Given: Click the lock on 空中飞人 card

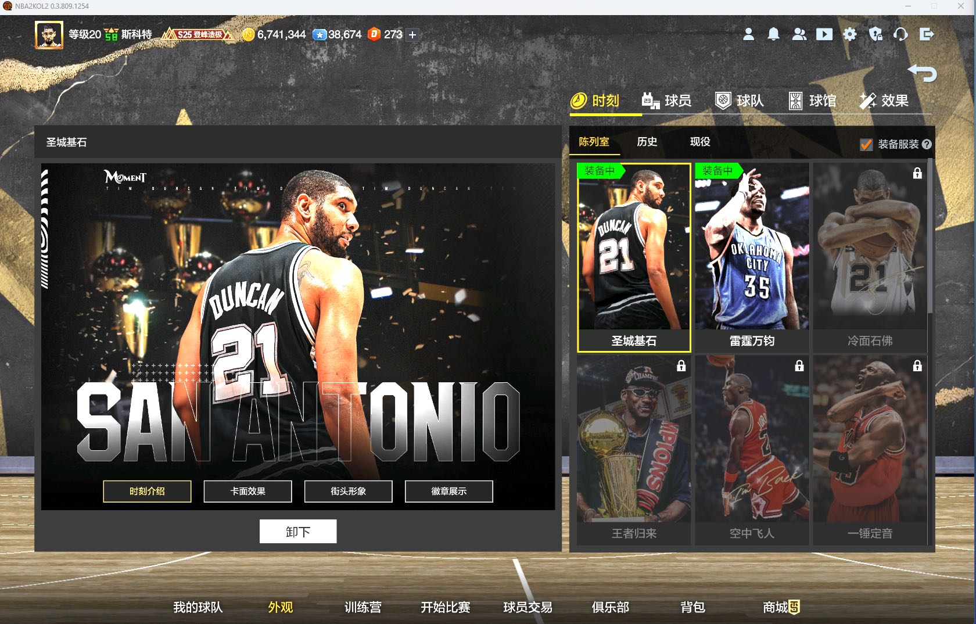Looking at the screenshot, I should point(799,365).
